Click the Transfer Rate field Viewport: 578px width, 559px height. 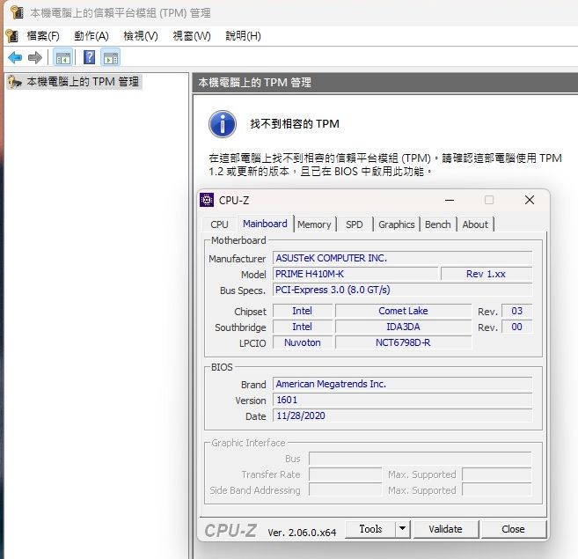tap(346, 474)
